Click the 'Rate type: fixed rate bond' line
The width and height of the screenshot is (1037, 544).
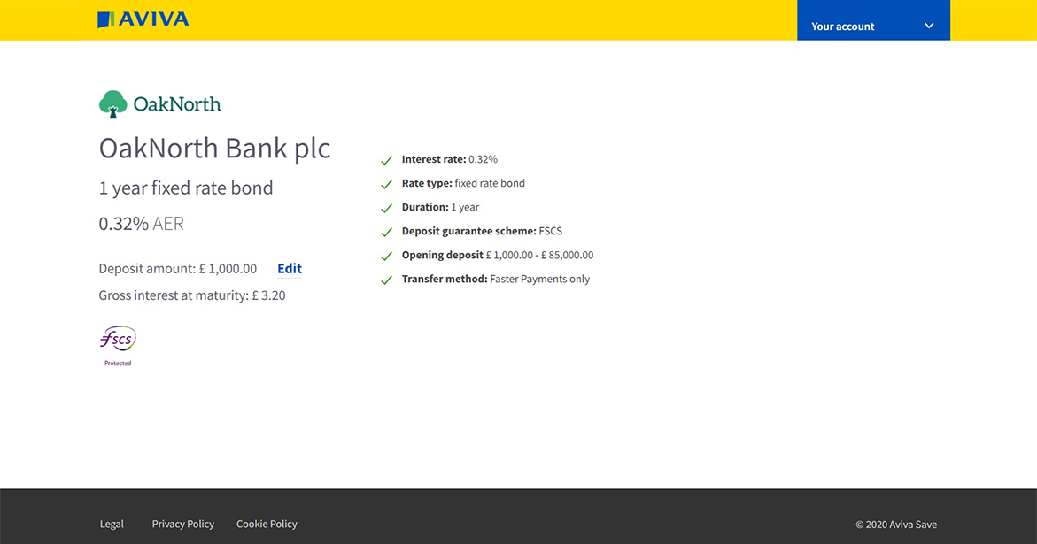click(464, 183)
